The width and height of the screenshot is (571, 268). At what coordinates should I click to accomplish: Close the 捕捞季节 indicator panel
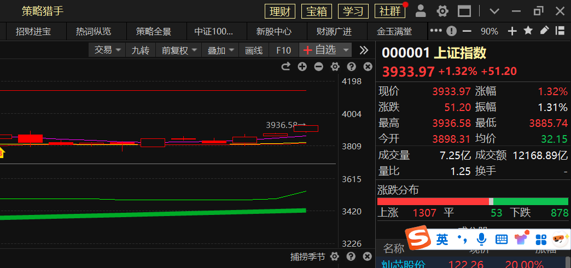coord(368,257)
